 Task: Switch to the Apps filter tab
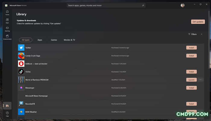pos(40,40)
